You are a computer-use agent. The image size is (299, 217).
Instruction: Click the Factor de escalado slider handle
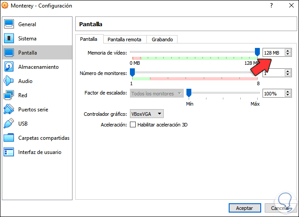(x=189, y=93)
